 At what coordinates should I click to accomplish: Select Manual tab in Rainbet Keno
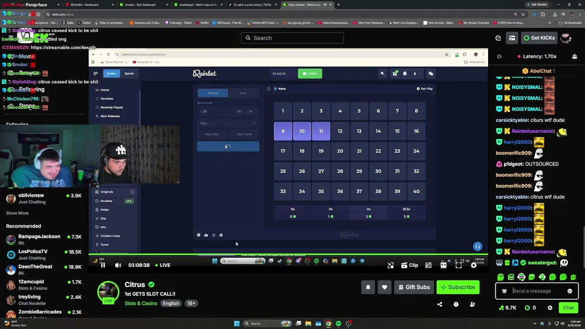[213, 93]
